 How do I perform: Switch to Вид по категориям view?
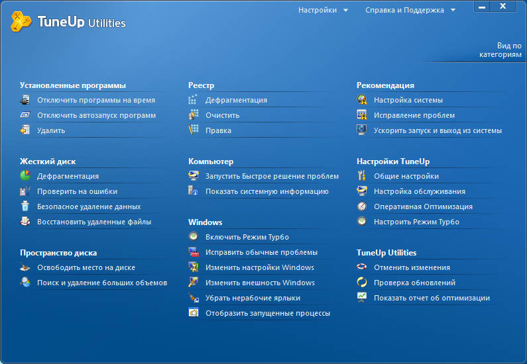click(x=500, y=50)
